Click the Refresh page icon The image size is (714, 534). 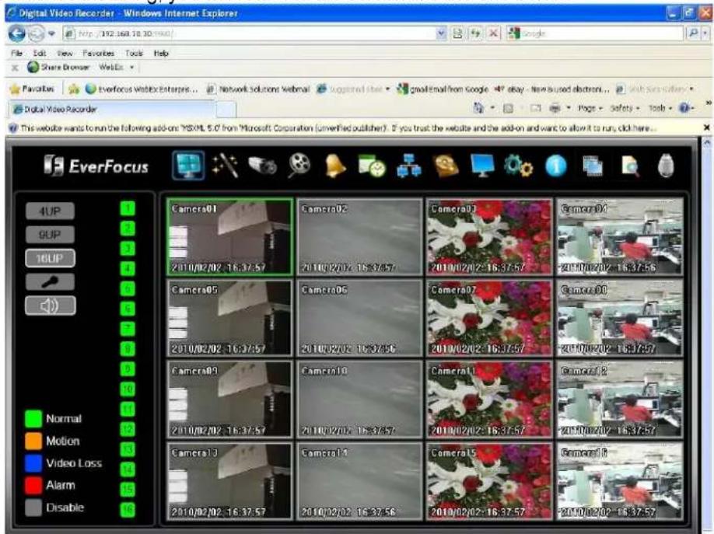click(475, 33)
